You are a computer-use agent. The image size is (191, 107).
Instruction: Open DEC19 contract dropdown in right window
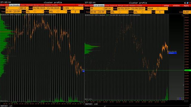(x=109, y=9)
